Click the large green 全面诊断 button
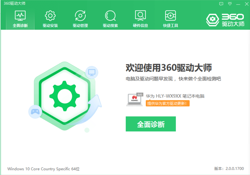This screenshot has width=250, height=175. (x=151, y=124)
